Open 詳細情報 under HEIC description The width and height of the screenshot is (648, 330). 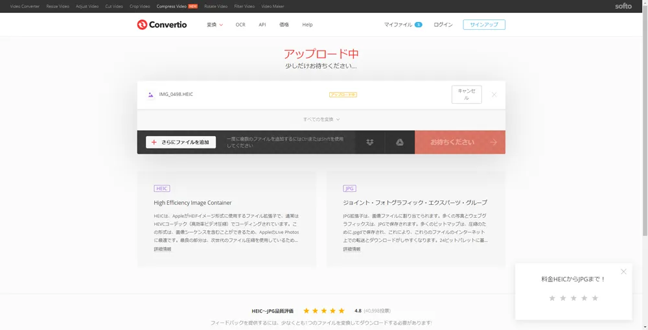(163, 250)
